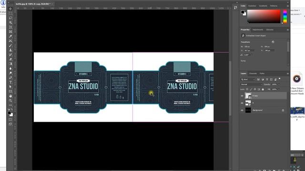Open the Fill slider dropdown arrow
This screenshot has height=171, width=305.
click(279, 89)
